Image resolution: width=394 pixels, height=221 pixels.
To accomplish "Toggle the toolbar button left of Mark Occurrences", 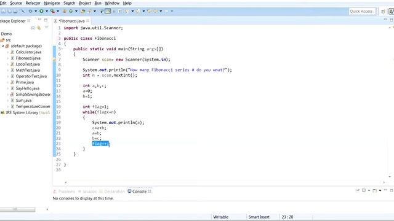I will coord(102,11).
